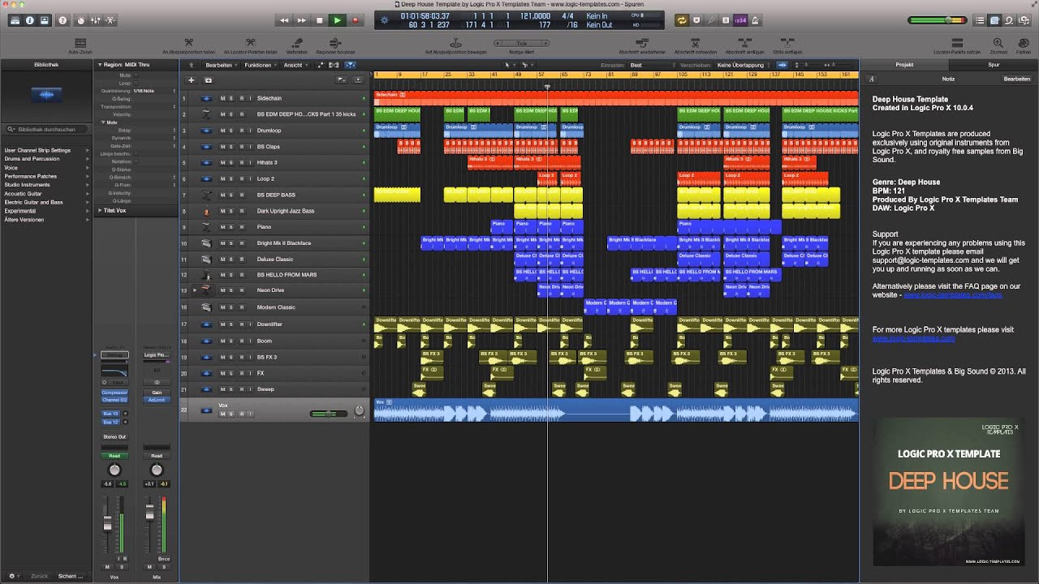The width and height of the screenshot is (1039, 584).
Task: Open the Mixer icon
Action: coord(96,19)
